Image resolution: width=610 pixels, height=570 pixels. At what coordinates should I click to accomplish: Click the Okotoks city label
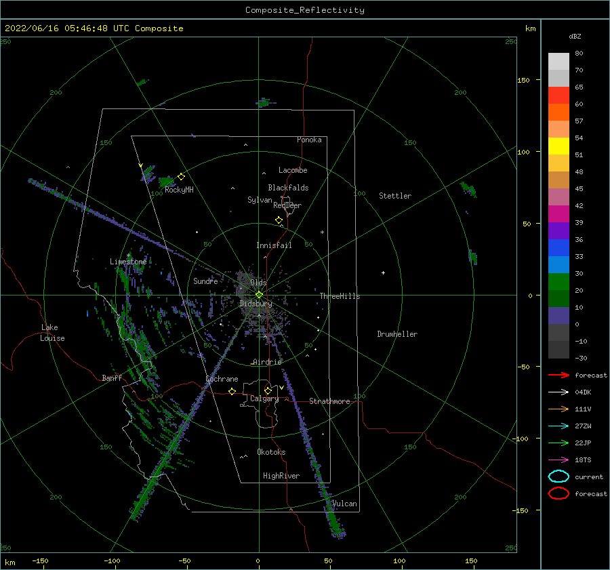pos(271,452)
